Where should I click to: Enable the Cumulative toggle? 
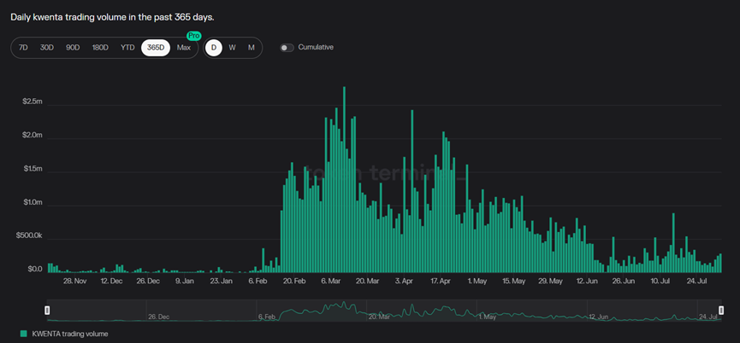pos(287,48)
